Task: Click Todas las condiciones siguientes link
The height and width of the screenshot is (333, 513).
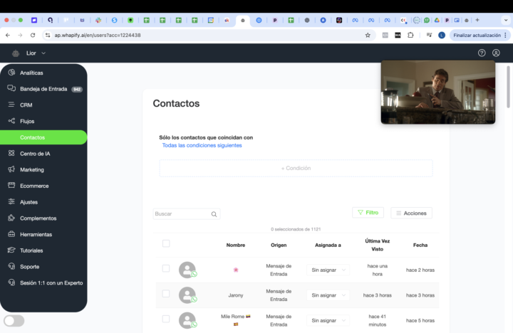Action: pos(202,145)
